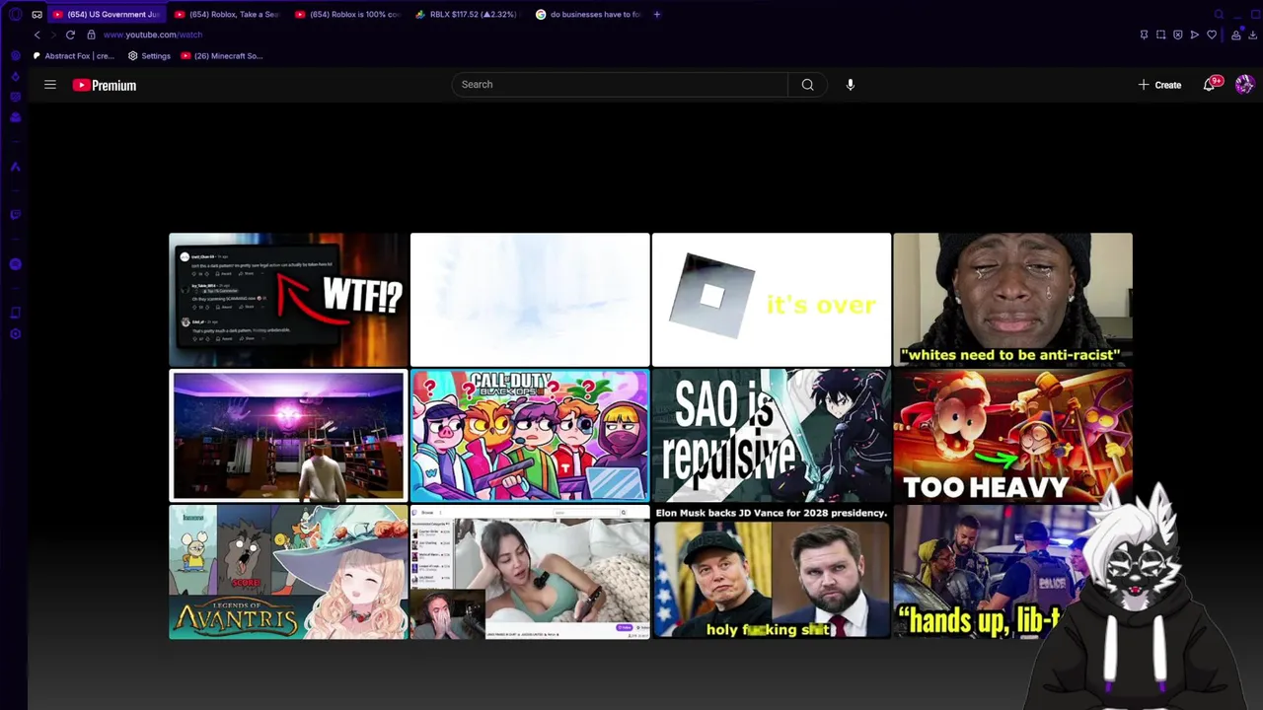
Task: Open the 'Elon Musk backs JD Vance' thumbnail
Action: [772, 572]
